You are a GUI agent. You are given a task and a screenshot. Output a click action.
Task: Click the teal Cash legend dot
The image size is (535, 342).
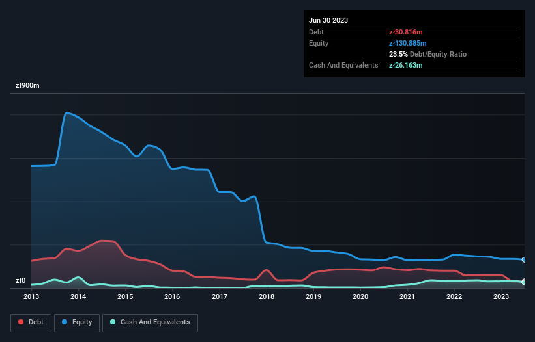[x=113, y=322]
